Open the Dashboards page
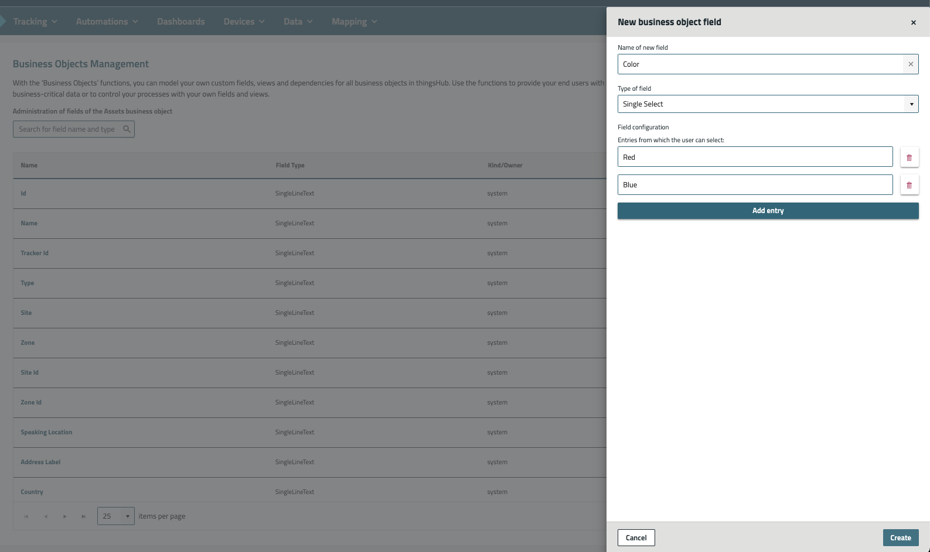The image size is (930, 552). pos(180,22)
